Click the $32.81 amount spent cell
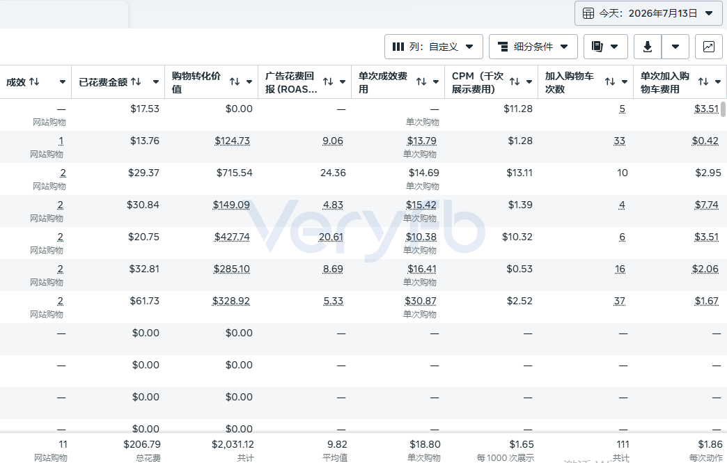This screenshot has height=463, width=727. [144, 269]
